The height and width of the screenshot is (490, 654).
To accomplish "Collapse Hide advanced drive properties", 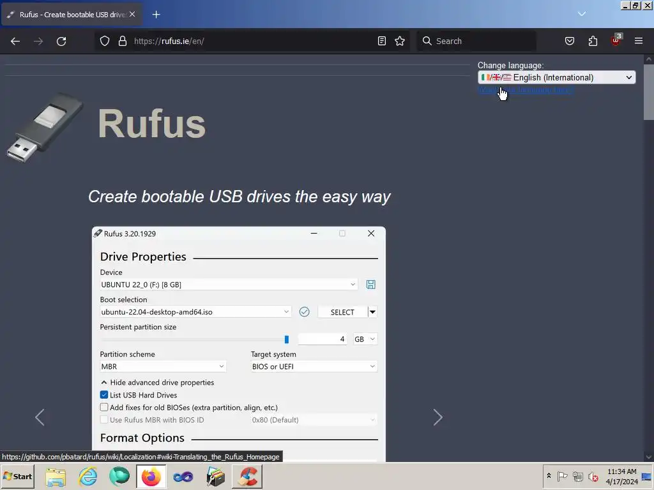I will pos(157,383).
